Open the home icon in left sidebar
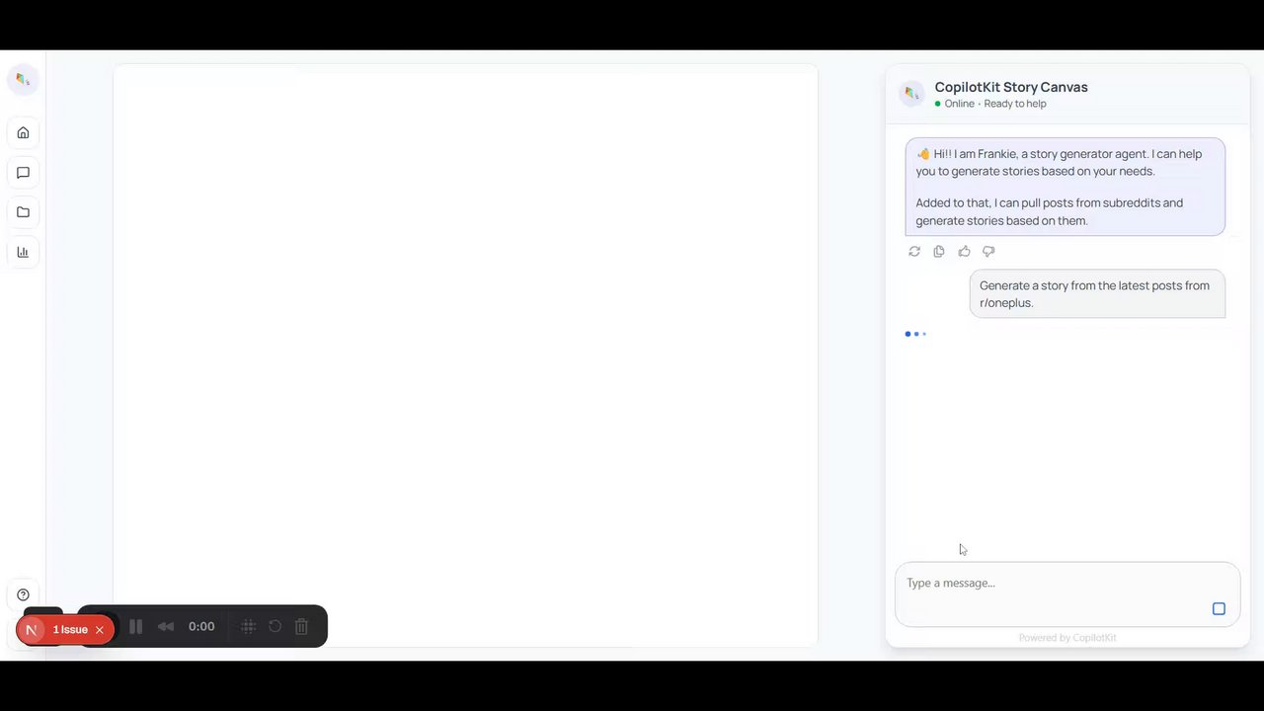This screenshot has width=1264, height=711. (23, 132)
